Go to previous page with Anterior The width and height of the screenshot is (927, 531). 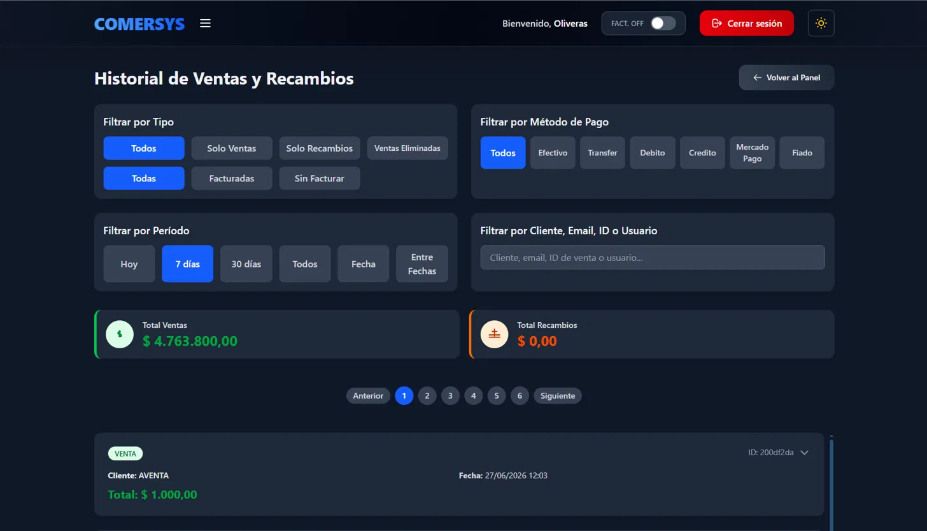point(368,395)
